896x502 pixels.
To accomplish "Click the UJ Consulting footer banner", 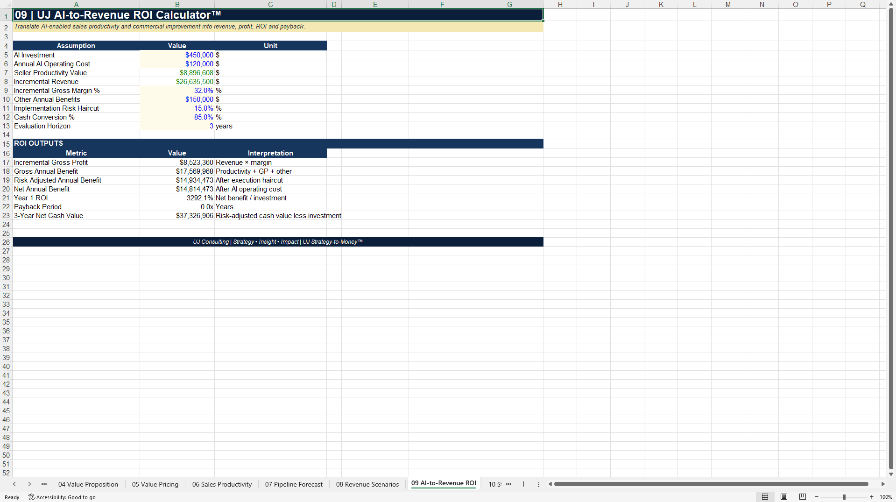I will click(278, 242).
